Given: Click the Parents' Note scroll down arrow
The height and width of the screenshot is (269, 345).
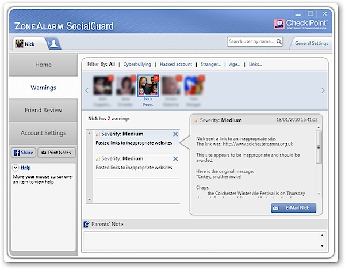Looking at the screenshot, I should pos(322,246).
